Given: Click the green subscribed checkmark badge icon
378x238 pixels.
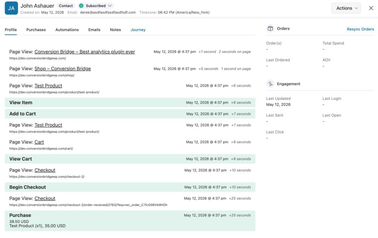Looking at the screenshot, I should (x=81, y=6).
